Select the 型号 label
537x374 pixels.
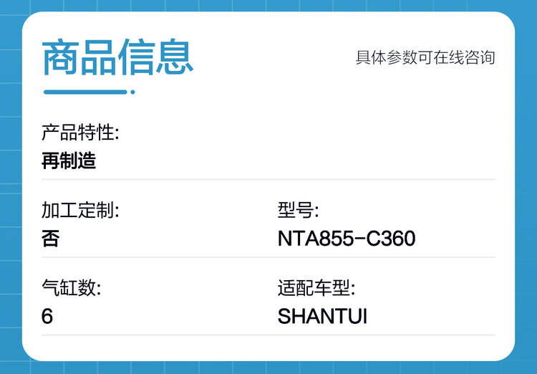click(298, 211)
